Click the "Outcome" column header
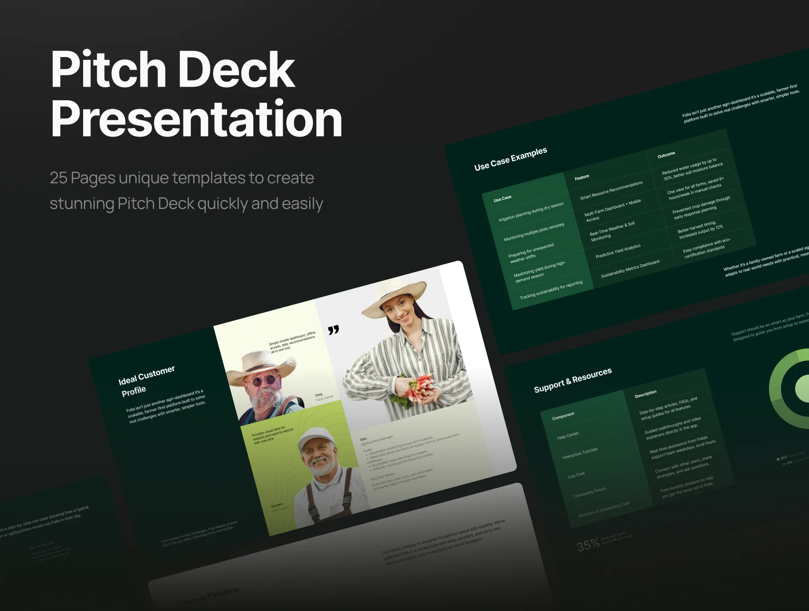 click(x=666, y=155)
